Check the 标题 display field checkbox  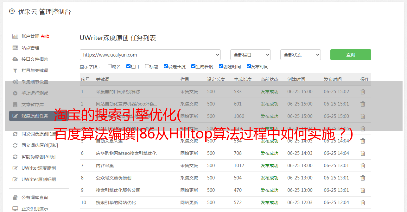(x=147, y=66)
